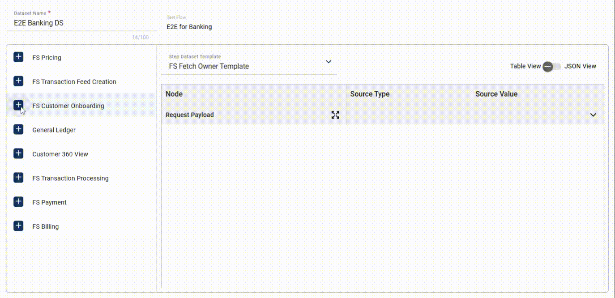The height and width of the screenshot is (298, 615).
Task: Expand FS Transaction Feed Creation plus icon
Action: coord(18,81)
